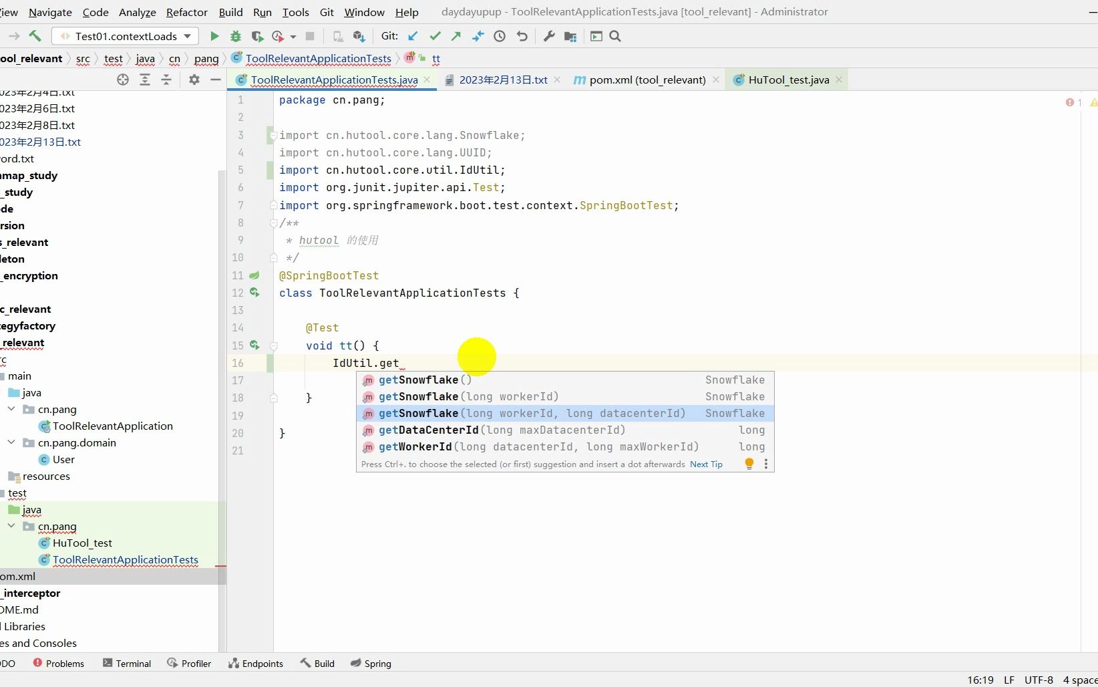Run with profiler icon
Image resolution: width=1098 pixels, height=687 pixels.
(x=278, y=36)
